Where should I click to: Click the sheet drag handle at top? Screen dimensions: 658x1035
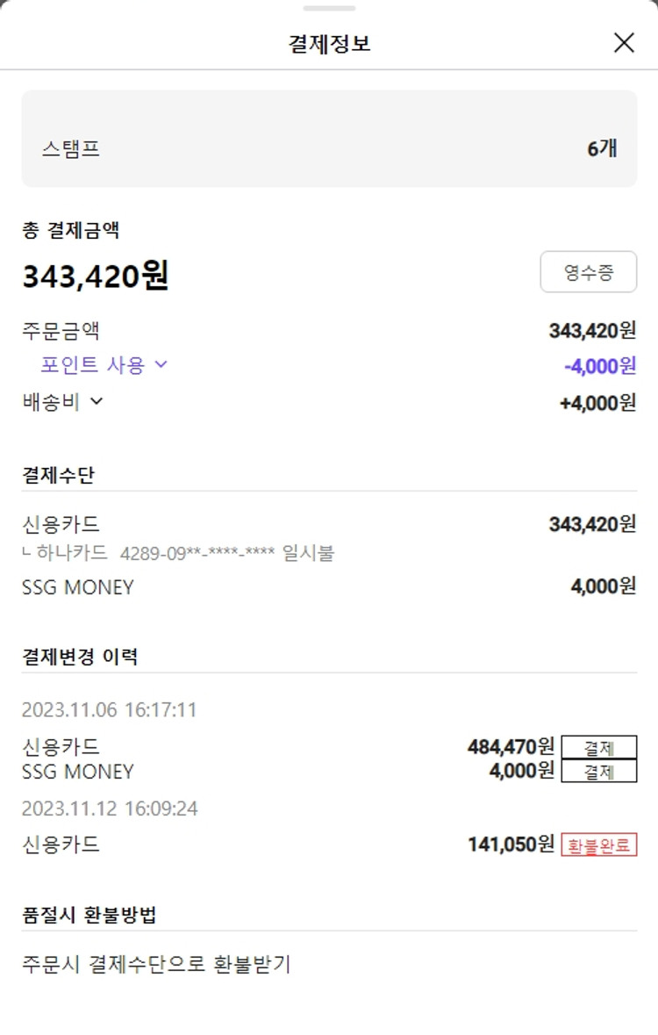click(x=329, y=9)
